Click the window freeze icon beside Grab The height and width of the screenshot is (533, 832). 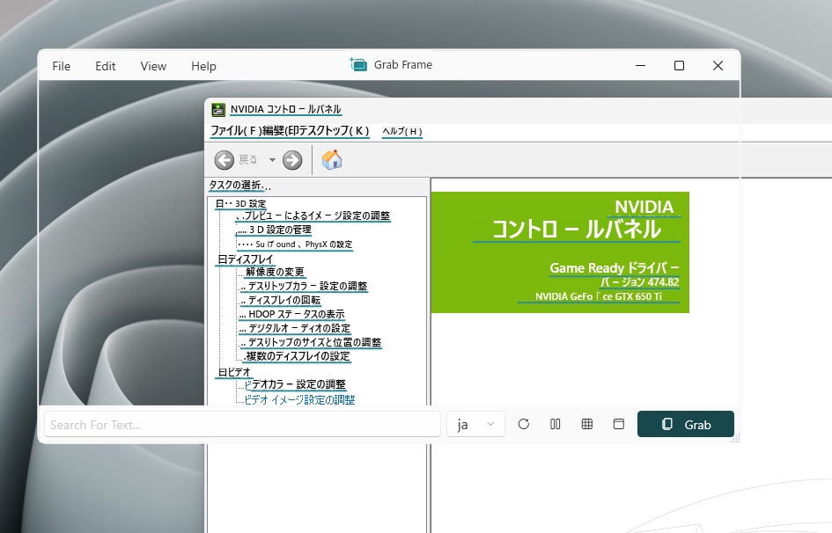coord(619,424)
